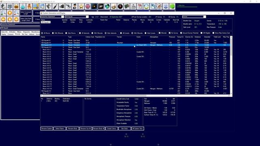Image resolution: width=260 pixels, height=146 pixels.
Task: Click the Rename System button
Action: (x=47, y=129)
